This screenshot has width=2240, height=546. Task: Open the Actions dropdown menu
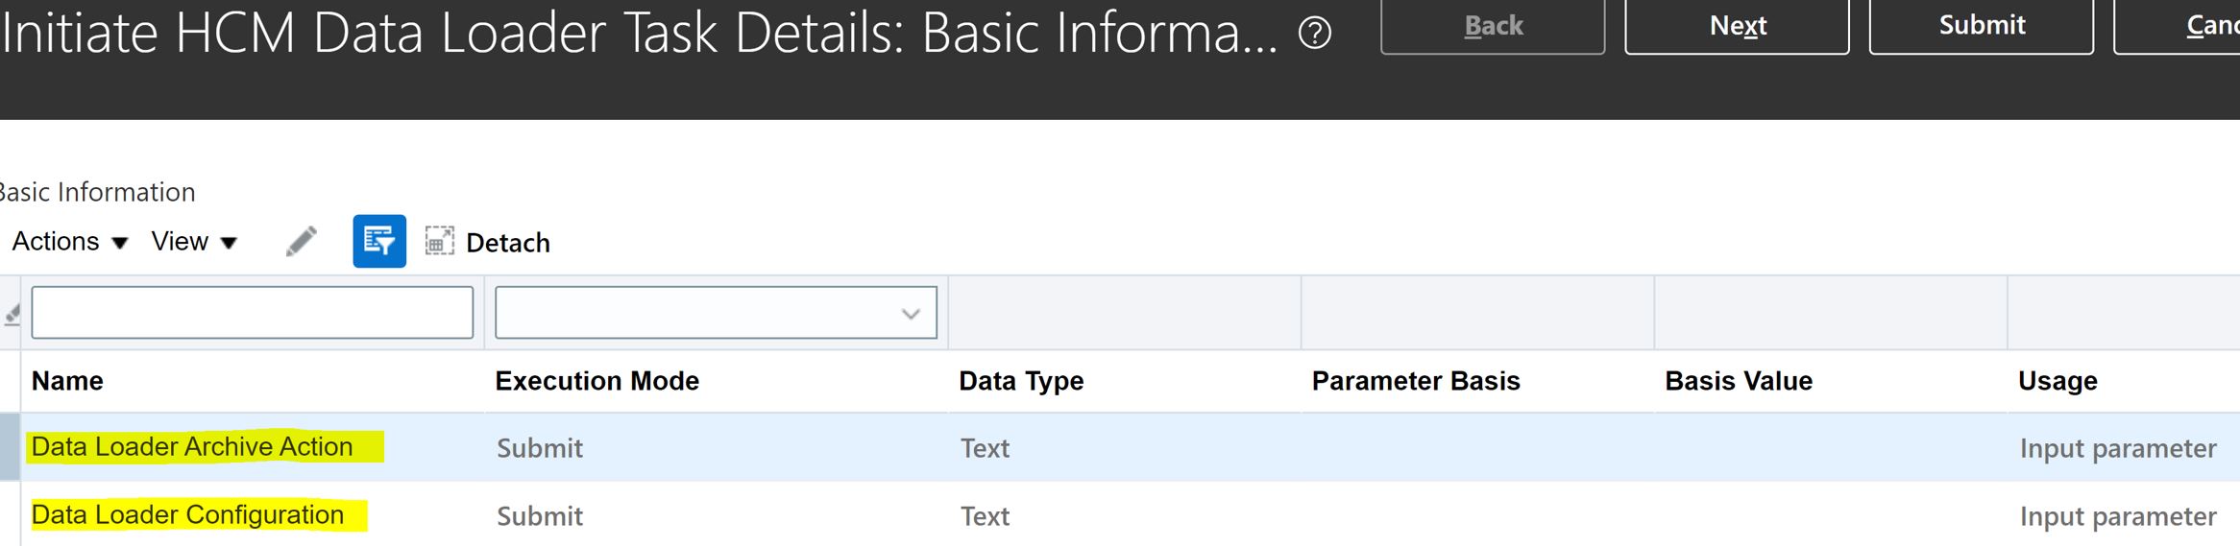[x=69, y=242]
